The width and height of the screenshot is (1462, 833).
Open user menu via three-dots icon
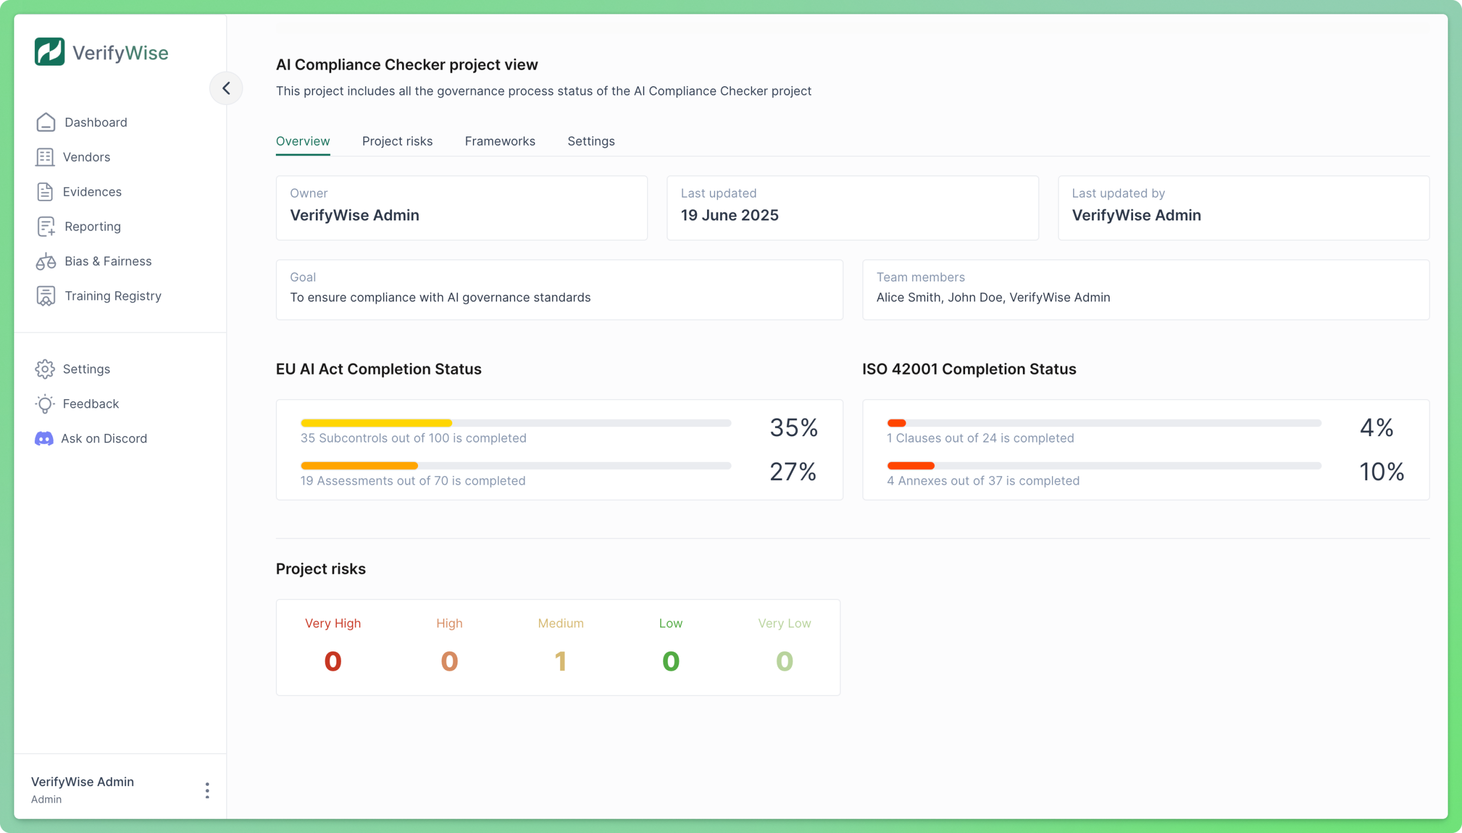207,790
